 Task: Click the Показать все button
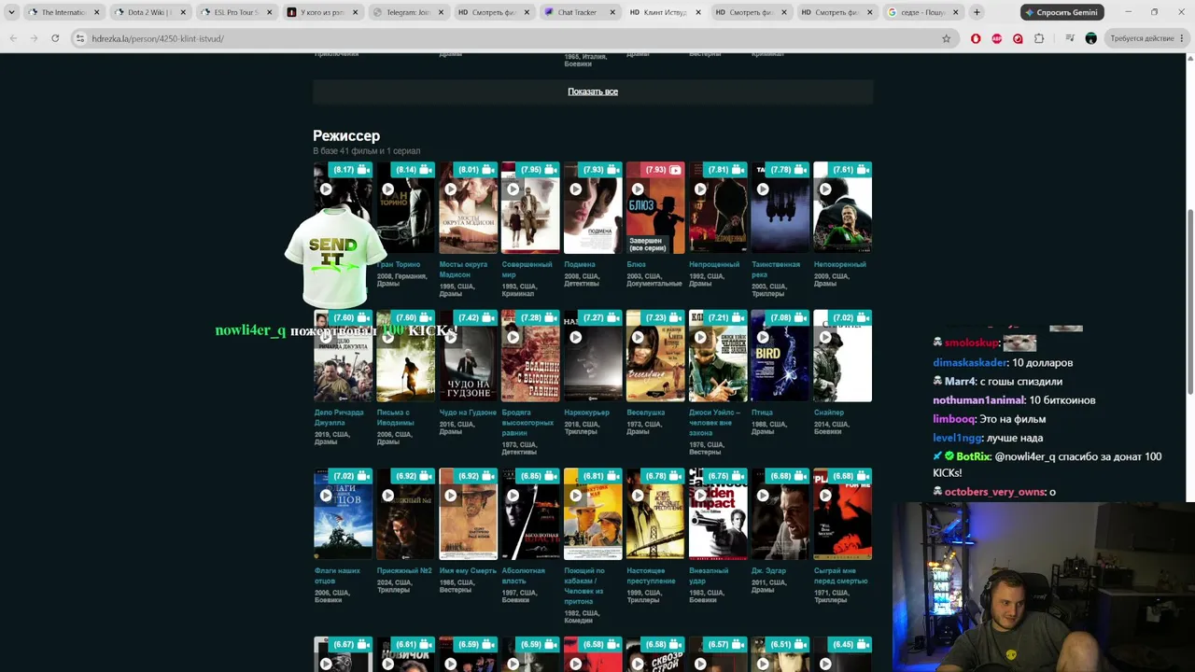[593, 91]
